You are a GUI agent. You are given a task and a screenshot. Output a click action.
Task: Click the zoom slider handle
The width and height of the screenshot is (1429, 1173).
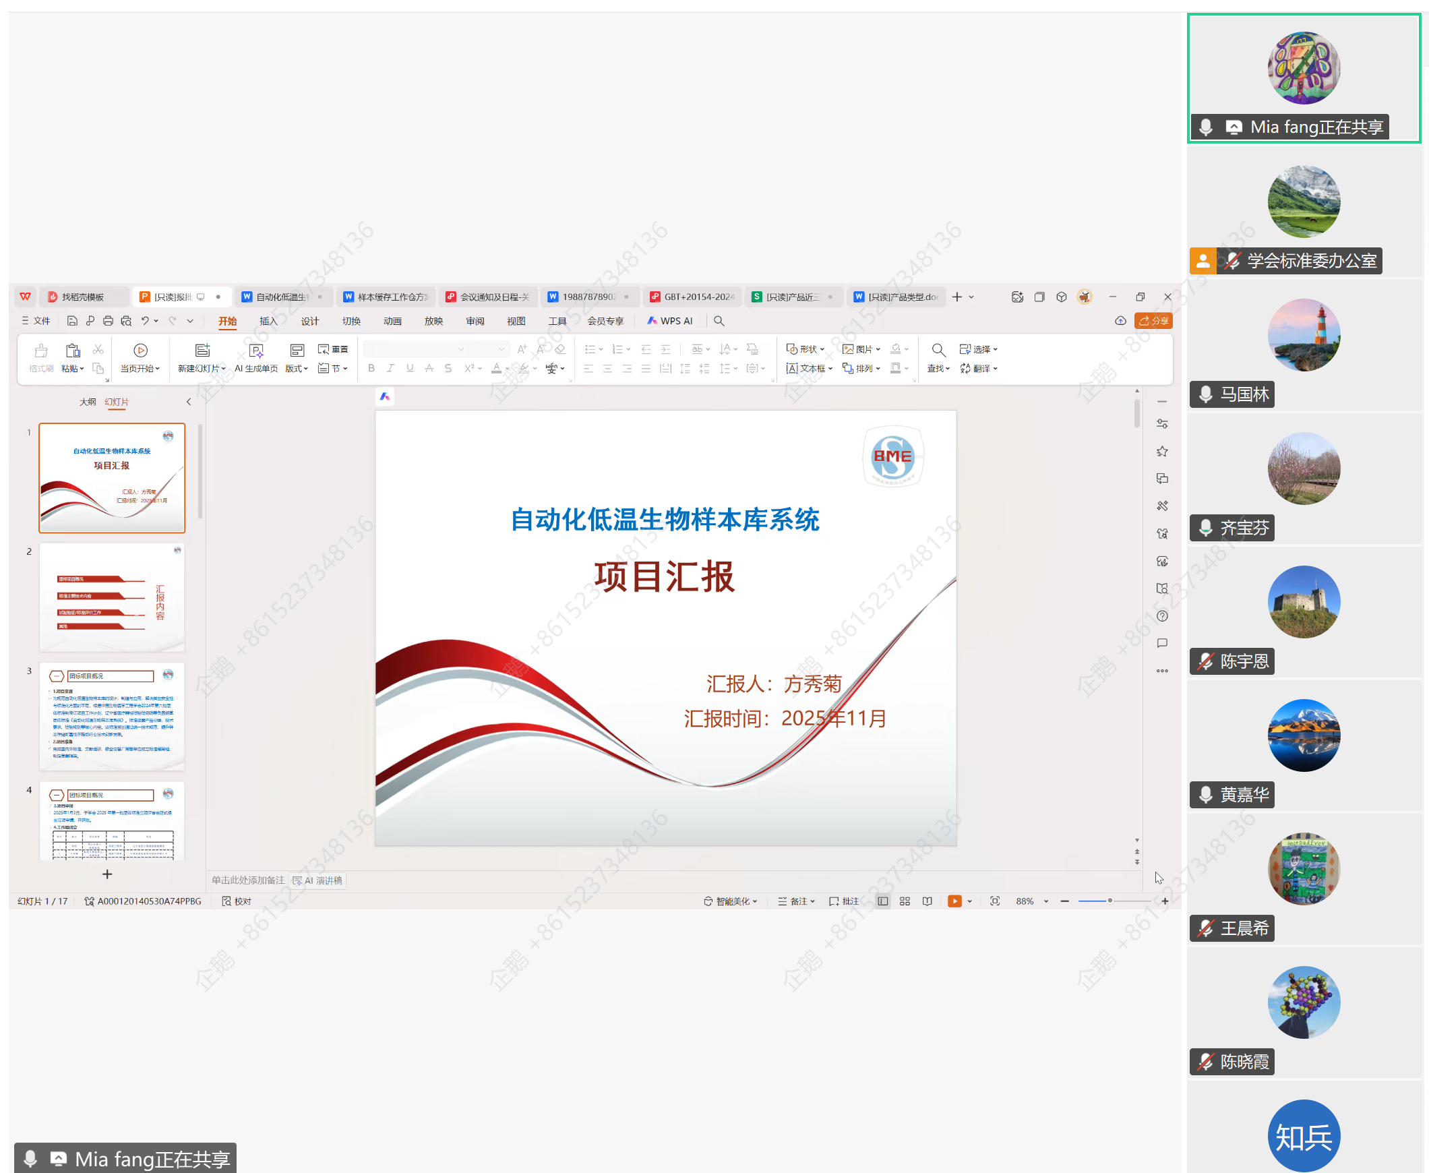[x=1109, y=901]
